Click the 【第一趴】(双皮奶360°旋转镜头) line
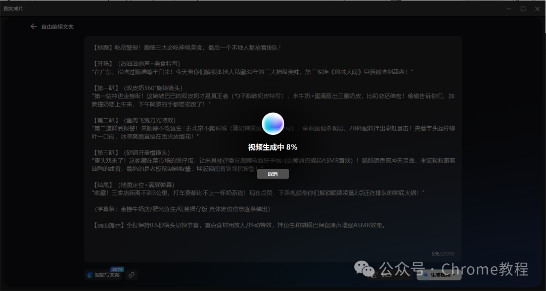Screen dimensions: 546x291 (x=137, y=88)
